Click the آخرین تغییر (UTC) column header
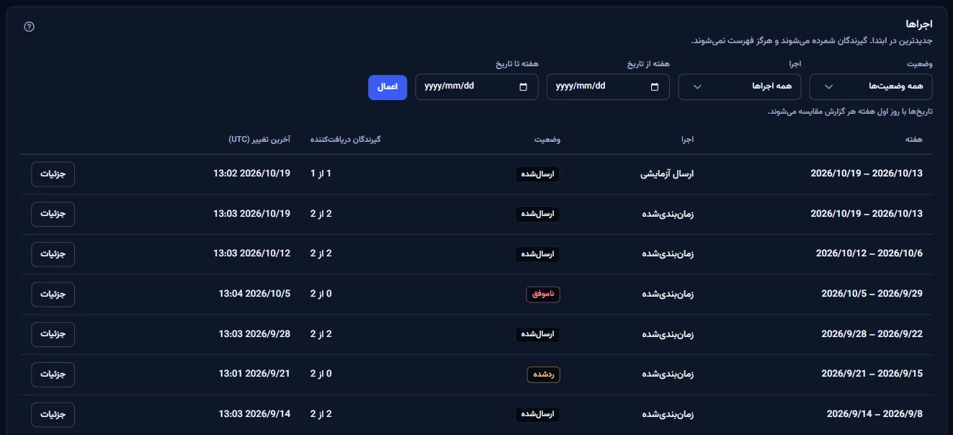The image size is (953, 435). [259, 139]
